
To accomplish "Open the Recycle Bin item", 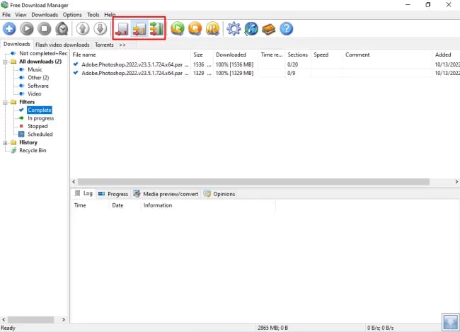I will 33,150.
